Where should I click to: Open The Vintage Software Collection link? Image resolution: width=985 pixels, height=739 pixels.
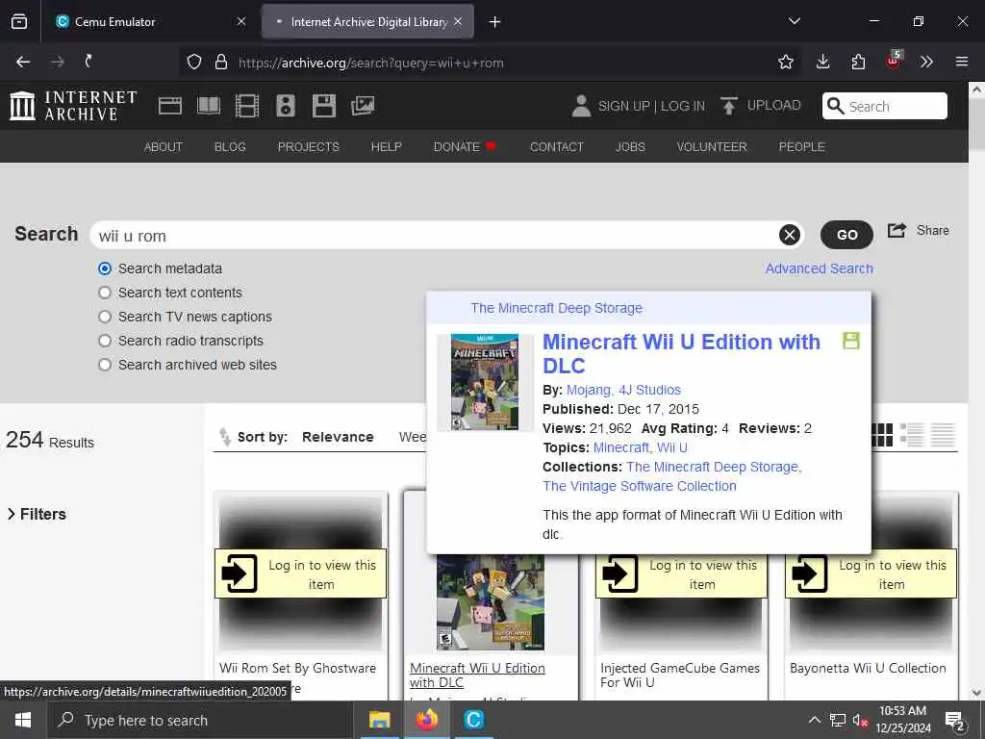click(x=640, y=486)
